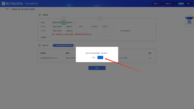This screenshot has width=194, height=109.
Task: Close the confirmation dialog with the X icon
Action: click(116, 50)
